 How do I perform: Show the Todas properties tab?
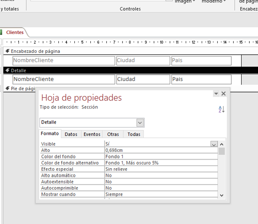(134, 134)
